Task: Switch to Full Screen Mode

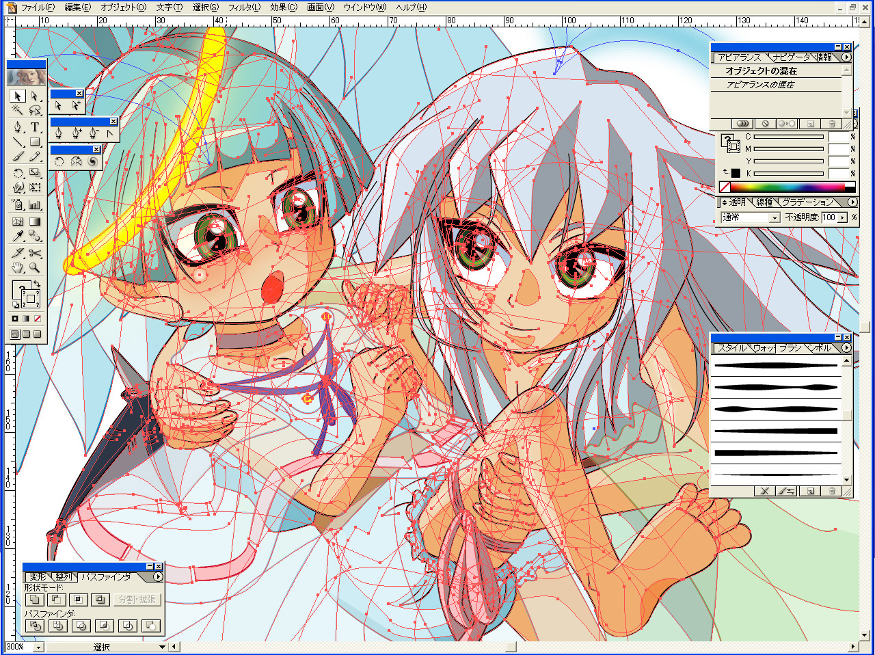Action: 38,334
